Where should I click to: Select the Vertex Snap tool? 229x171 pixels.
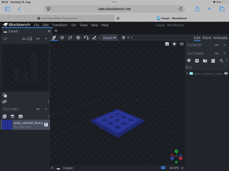point(86,37)
